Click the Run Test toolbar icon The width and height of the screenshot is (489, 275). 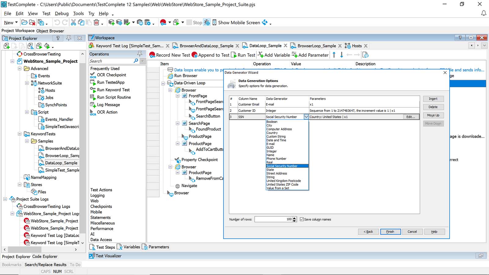tap(234, 55)
